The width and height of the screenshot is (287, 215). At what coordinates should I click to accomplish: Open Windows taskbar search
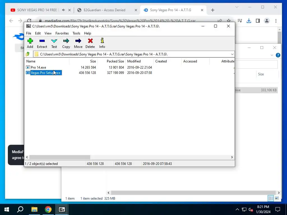tap(20, 209)
